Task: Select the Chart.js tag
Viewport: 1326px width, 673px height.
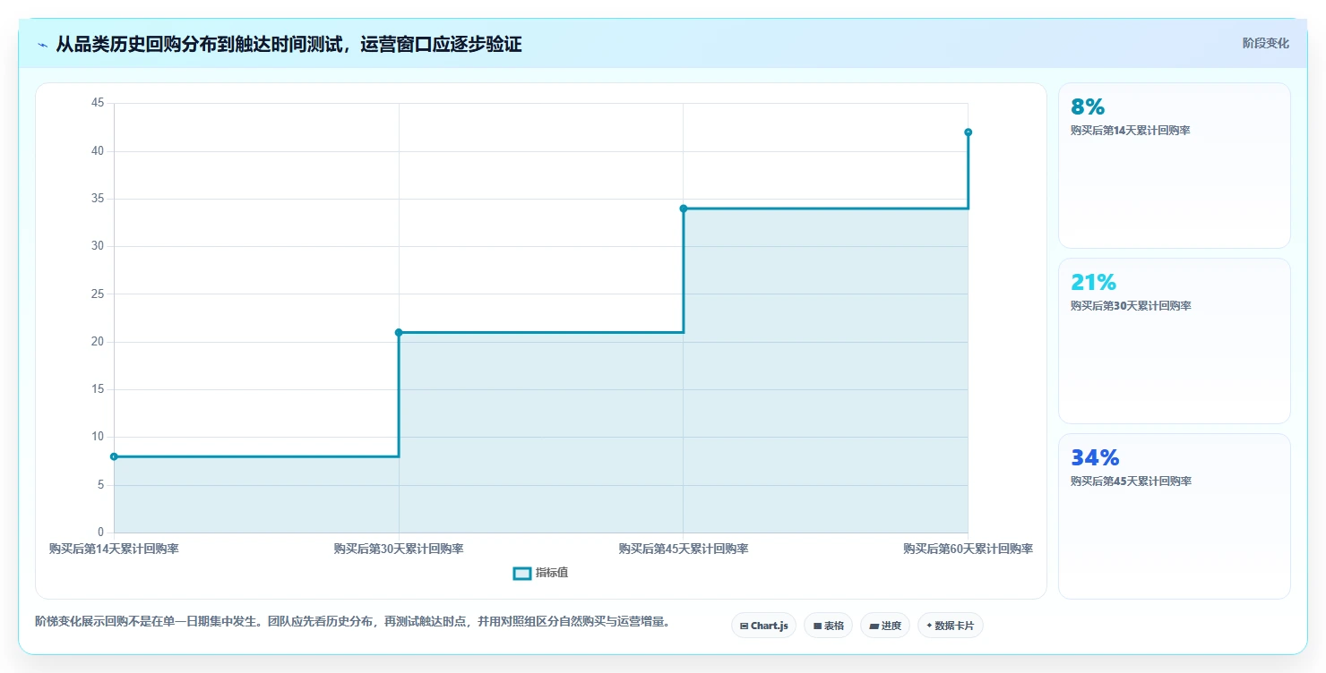Action: tap(763, 626)
